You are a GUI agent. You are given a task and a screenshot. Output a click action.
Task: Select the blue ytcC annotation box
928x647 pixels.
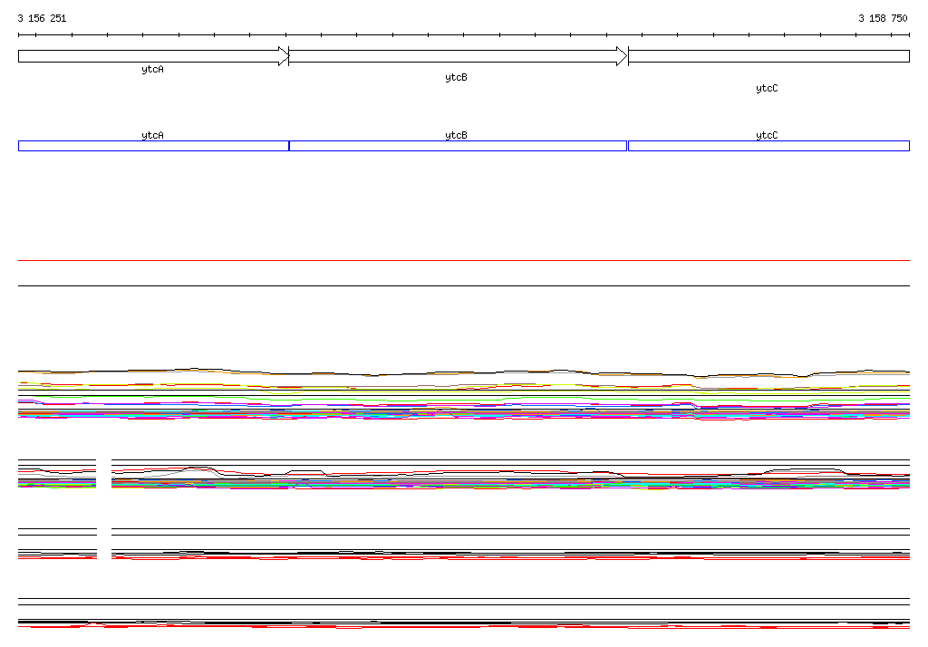tap(768, 146)
